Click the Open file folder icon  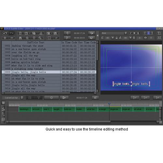tap(26, 33)
